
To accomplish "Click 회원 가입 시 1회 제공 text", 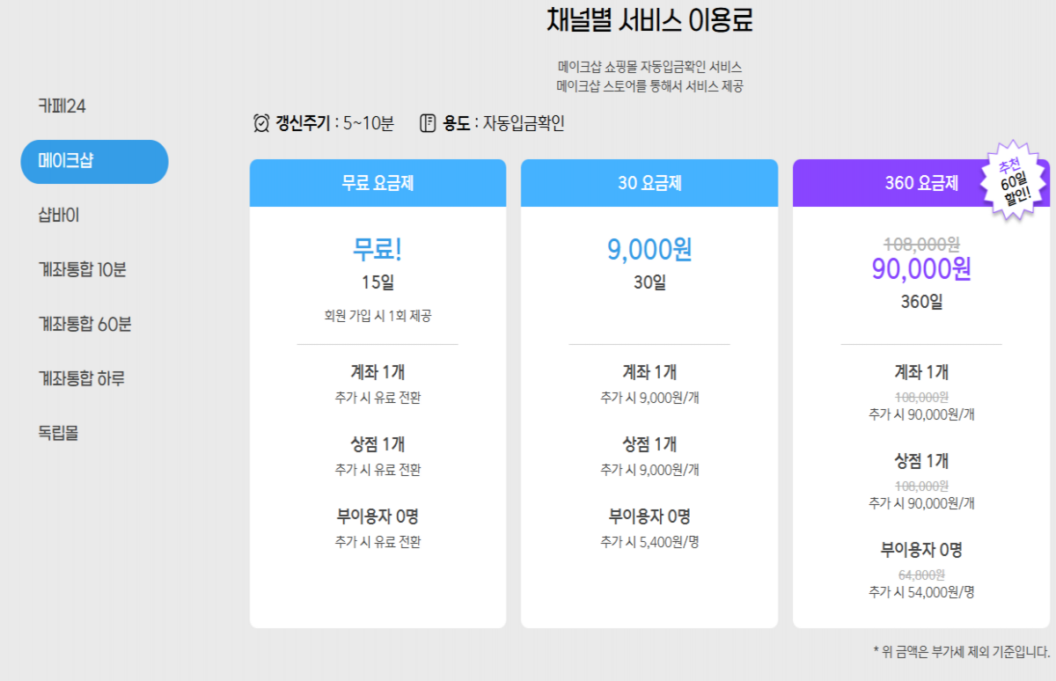I will (x=378, y=316).
